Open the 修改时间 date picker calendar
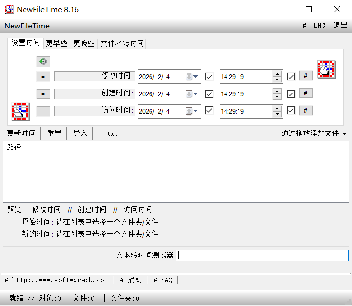Viewport: 352px width, 306px height. 192,77
